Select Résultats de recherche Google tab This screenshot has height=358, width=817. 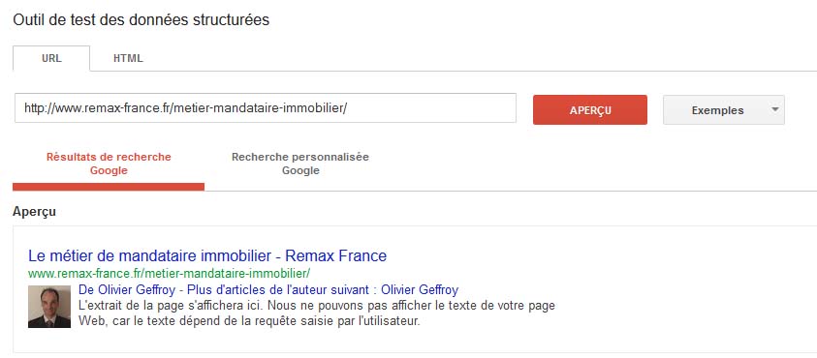click(109, 164)
